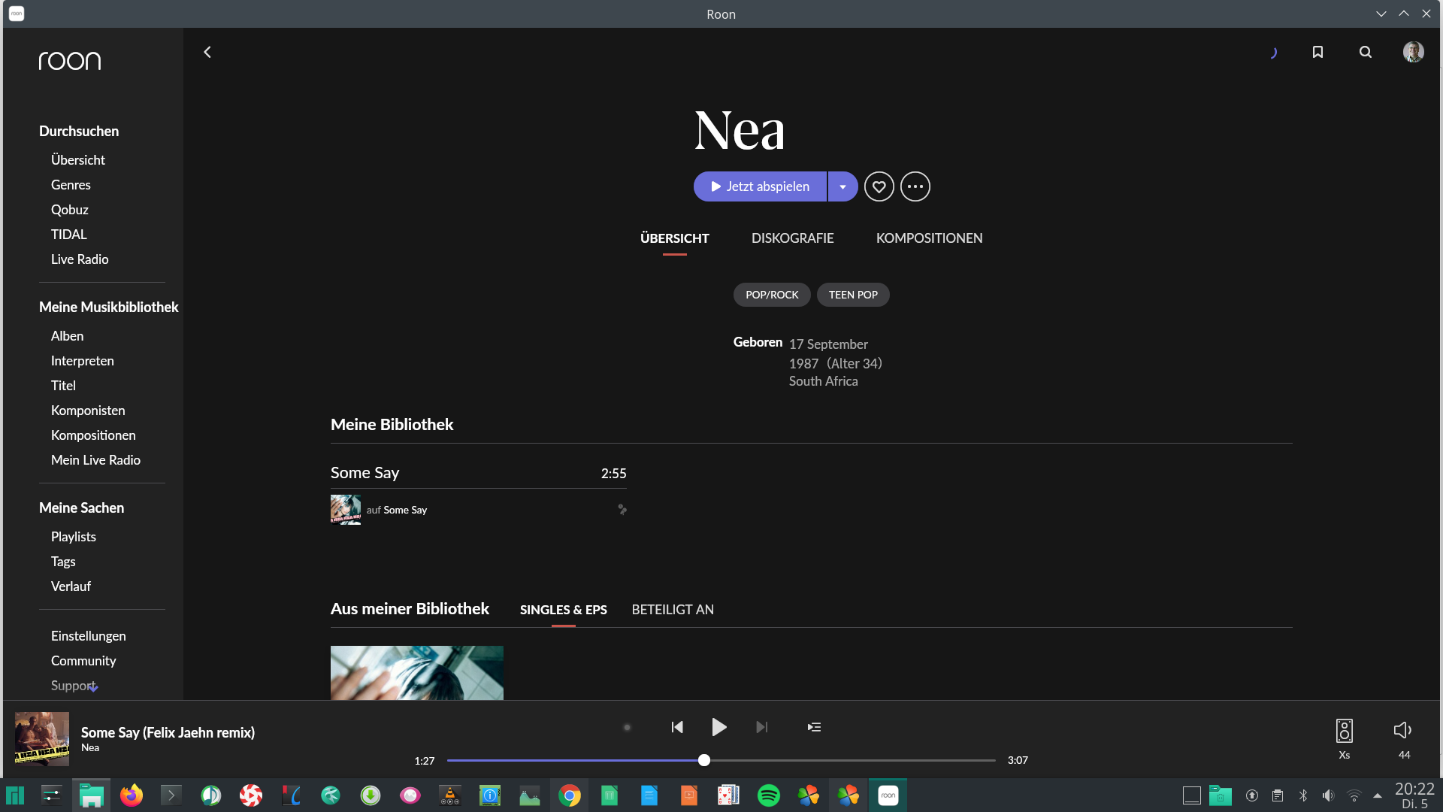This screenshot has width=1443, height=812.
Task: Skip to the next track
Action: (x=761, y=727)
